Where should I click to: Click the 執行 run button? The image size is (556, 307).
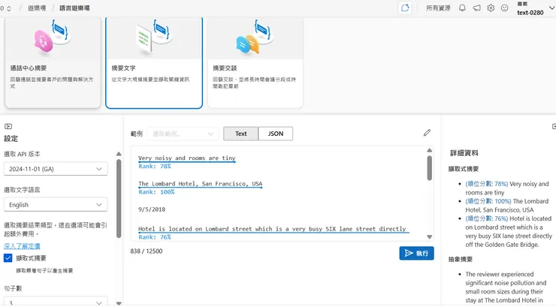coord(417,253)
